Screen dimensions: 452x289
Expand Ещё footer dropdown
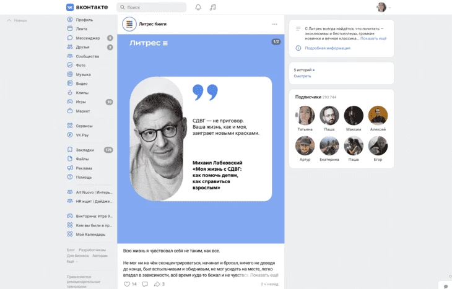(72, 261)
